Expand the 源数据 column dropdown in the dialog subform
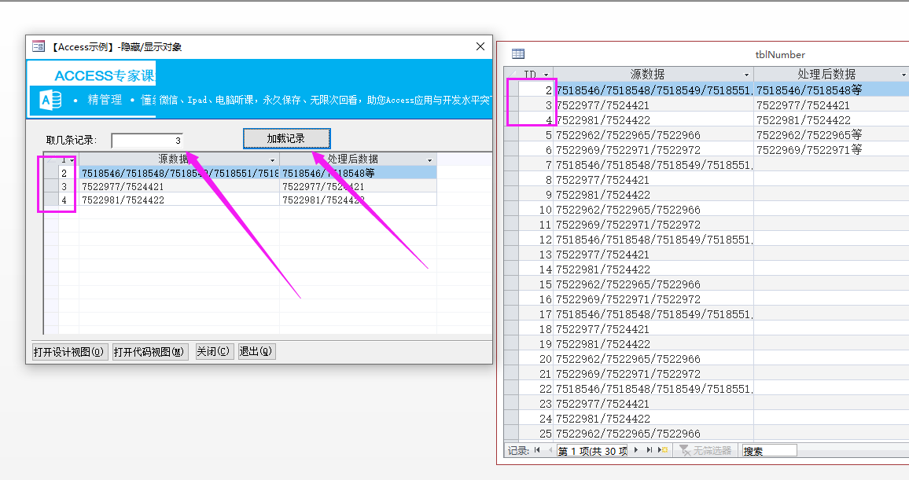The width and height of the screenshot is (909, 480). tap(273, 160)
